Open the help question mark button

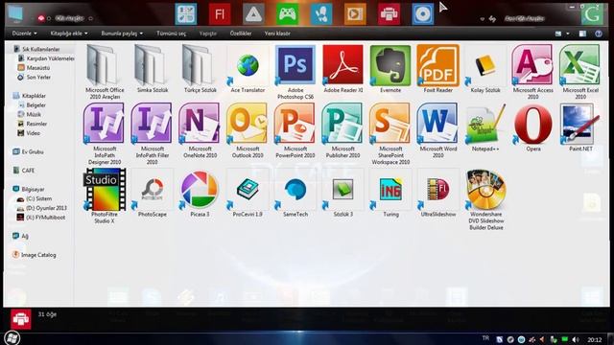[599, 34]
